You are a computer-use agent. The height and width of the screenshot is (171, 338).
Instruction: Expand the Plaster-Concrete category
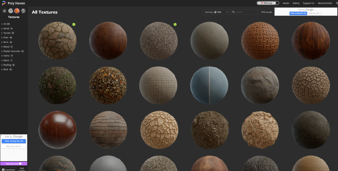(12, 51)
